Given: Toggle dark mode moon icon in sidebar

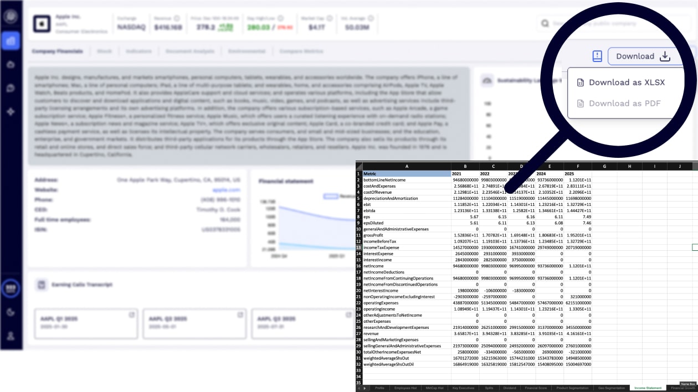Looking at the screenshot, I should (x=11, y=312).
